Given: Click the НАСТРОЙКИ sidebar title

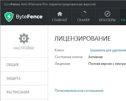Looking at the screenshot, I should (24, 48).
